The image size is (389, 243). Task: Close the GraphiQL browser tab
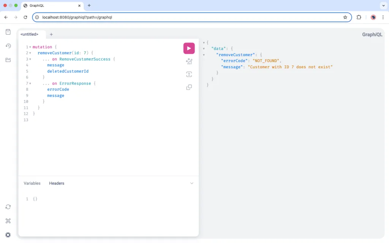79,5
